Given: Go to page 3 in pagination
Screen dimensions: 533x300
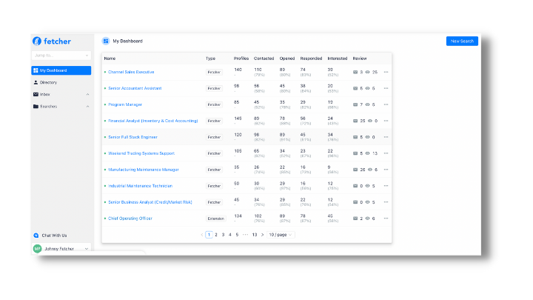Looking at the screenshot, I should [223, 234].
